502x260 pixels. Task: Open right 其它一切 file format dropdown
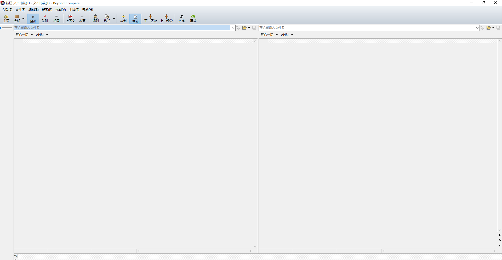(x=269, y=35)
